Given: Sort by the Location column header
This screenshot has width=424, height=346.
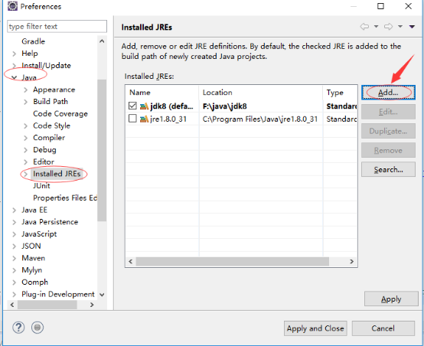Looking at the screenshot, I should [261, 93].
